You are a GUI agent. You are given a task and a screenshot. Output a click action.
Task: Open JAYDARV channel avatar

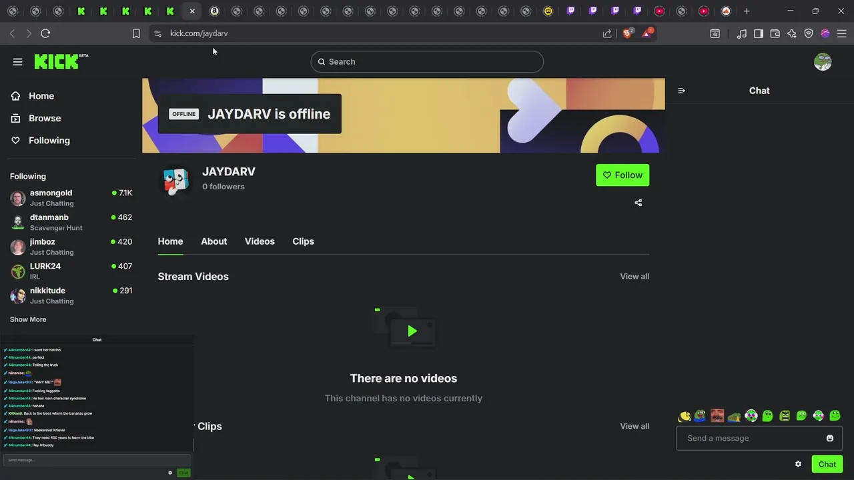coord(176,181)
